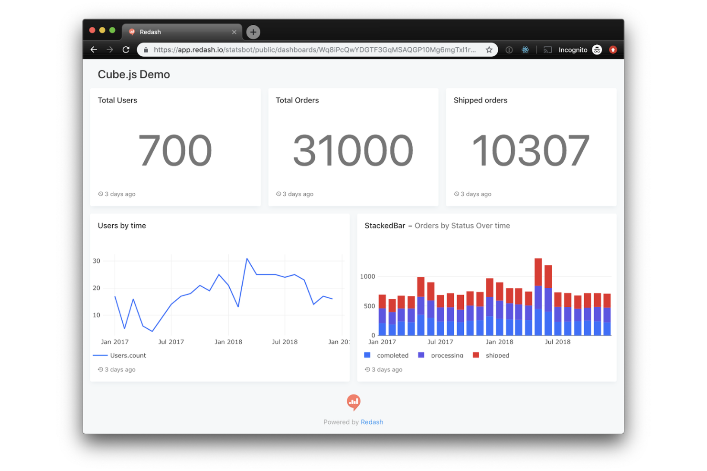
Task: Click the cast screen icon
Action: pos(547,50)
